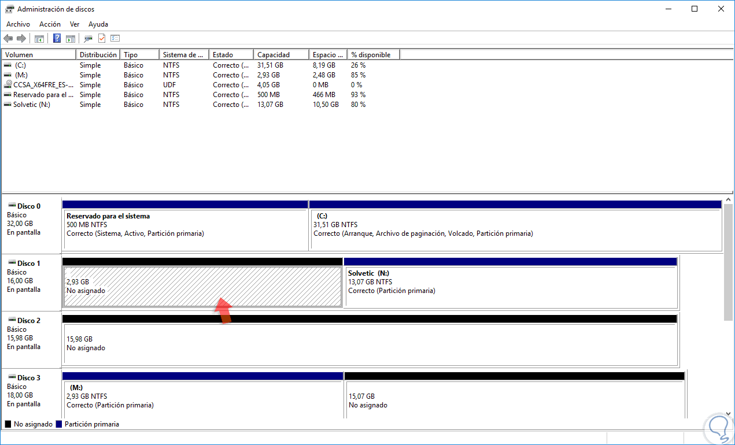Click the disk rescan toolbar icon with magnifier
The height and width of the screenshot is (445, 735).
(x=88, y=39)
